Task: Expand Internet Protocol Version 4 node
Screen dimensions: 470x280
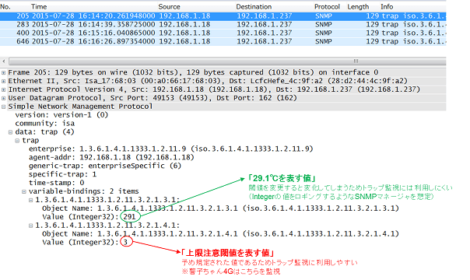Action: pyautogui.click(x=3, y=89)
